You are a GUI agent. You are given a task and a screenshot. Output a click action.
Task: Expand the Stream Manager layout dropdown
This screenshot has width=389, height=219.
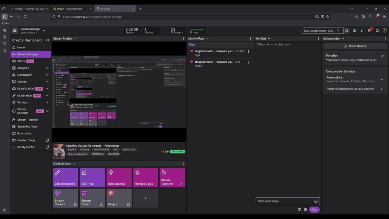coord(44,31)
